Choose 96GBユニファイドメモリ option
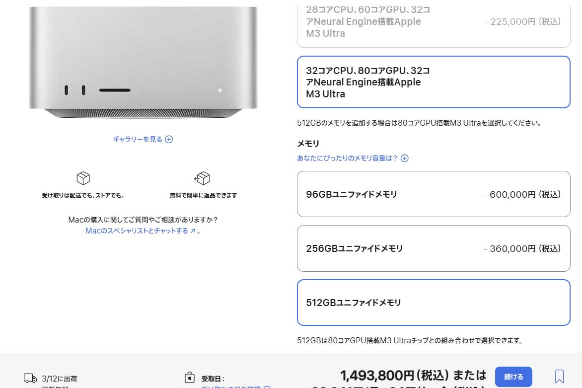582x388 pixels. pos(434,194)
